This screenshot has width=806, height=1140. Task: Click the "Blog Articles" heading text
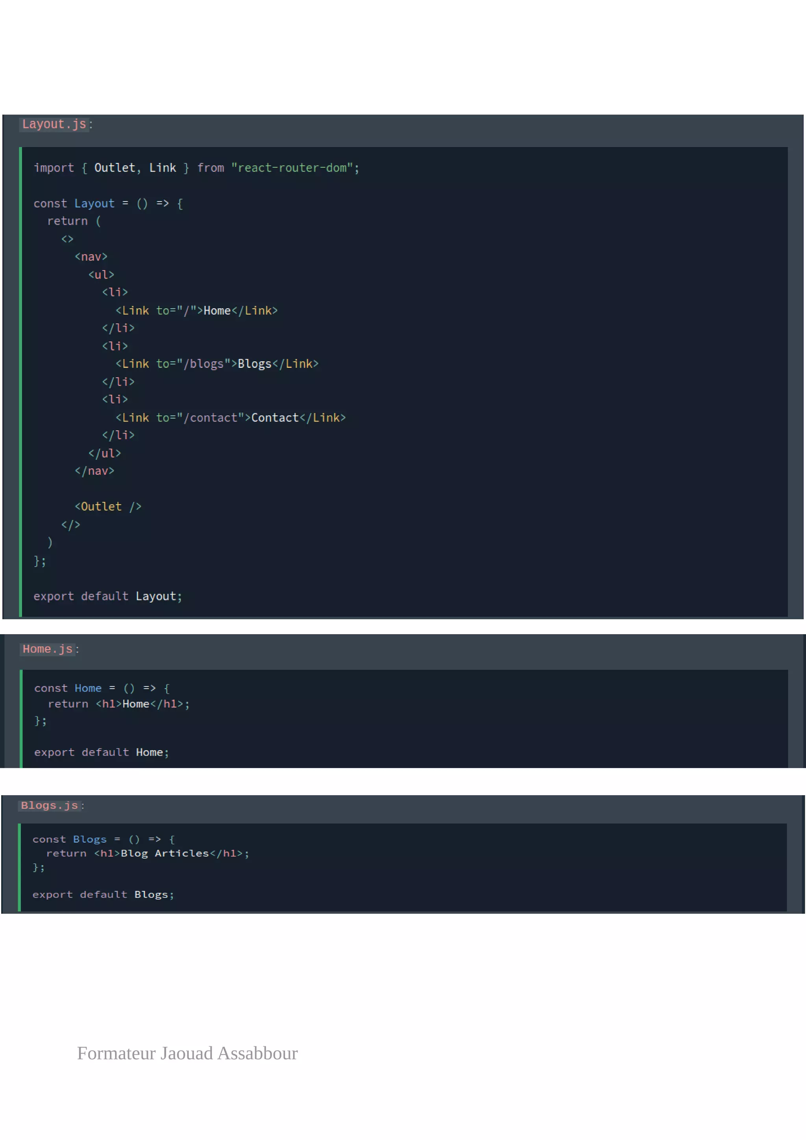point(165,853)
